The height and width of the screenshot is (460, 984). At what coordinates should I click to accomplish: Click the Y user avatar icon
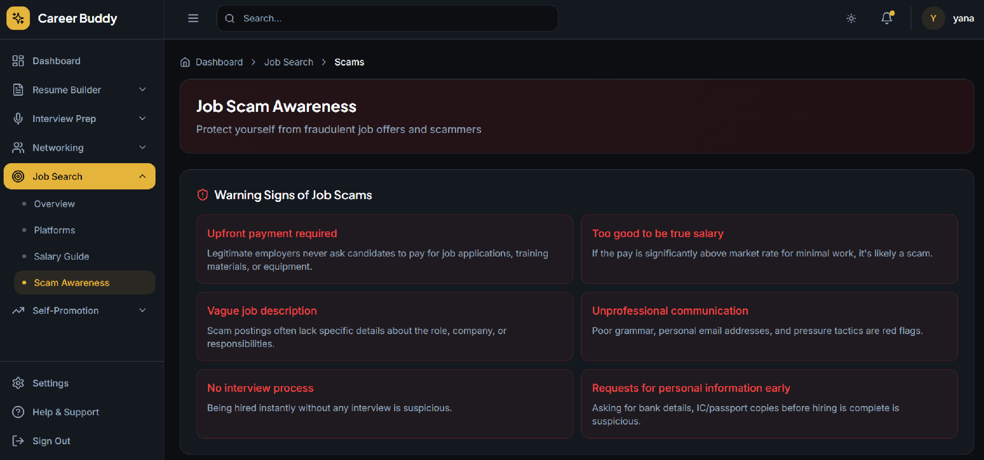coord(933,18)
